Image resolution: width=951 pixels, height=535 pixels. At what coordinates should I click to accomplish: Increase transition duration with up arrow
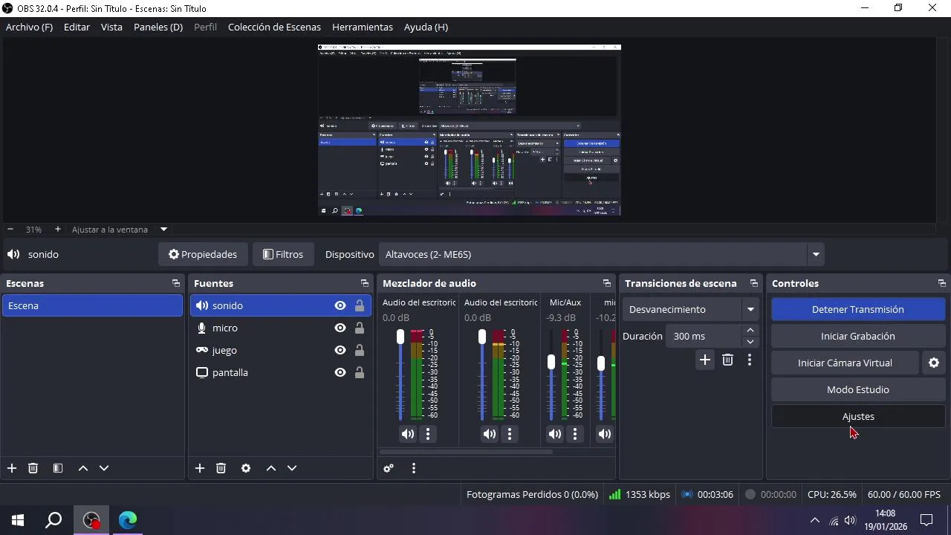pos(750,331)
